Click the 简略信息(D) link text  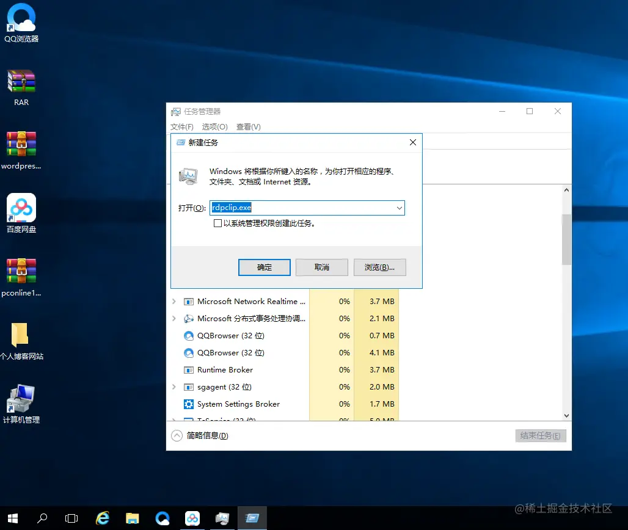pos(208,435)
